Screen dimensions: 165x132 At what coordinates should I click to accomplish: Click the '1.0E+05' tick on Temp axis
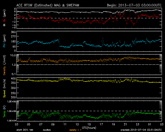12,111
